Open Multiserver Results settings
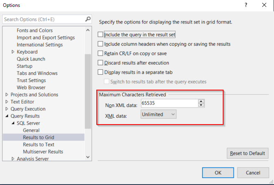 click(x=43, y=152)
